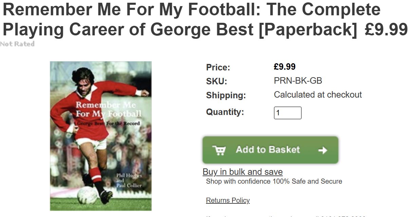Viewport: 412px width, 217px height.
Task: Click the Shipping: label
Action: click(x=226, y=96)
